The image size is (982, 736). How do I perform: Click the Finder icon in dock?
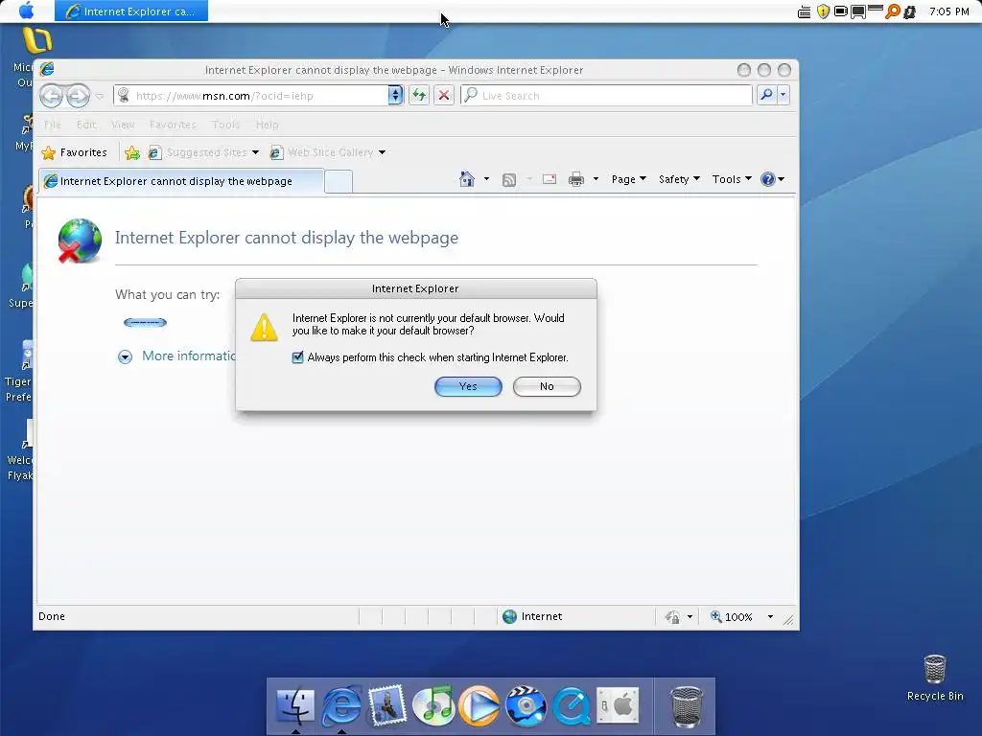pos(295,706)
